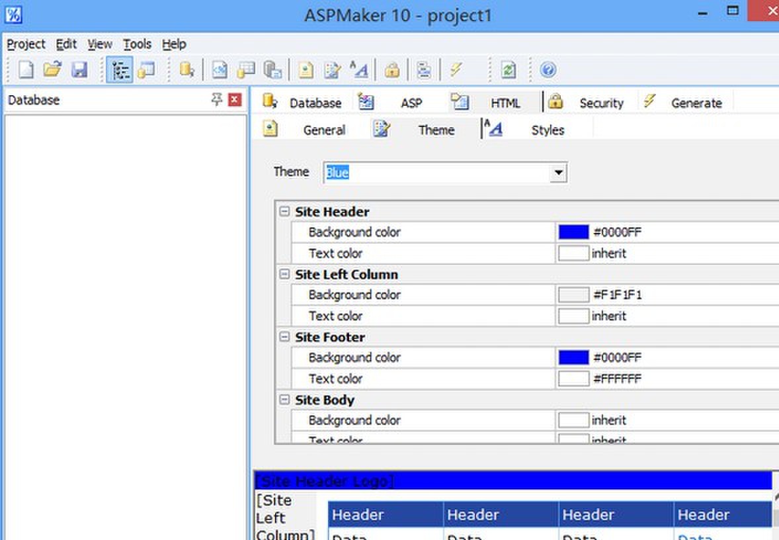Open the Edit menu
This screenshot has width=779, height=540.
[66, 44]
